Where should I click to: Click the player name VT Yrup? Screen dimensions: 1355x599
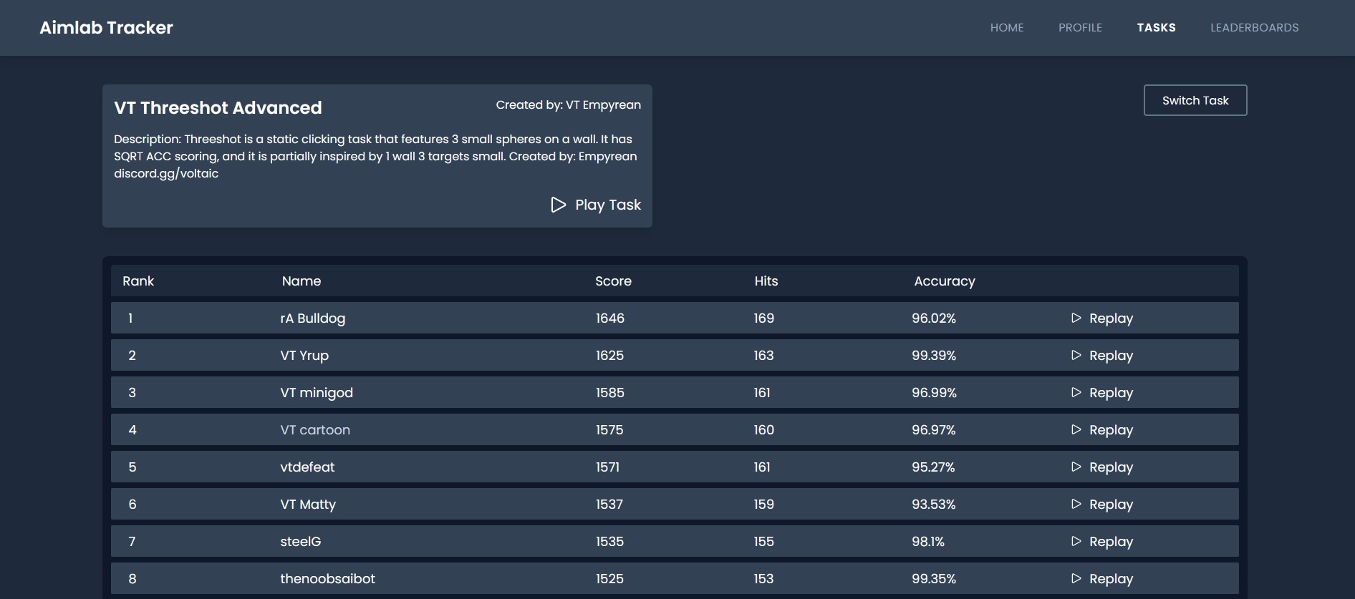point(304,355)
